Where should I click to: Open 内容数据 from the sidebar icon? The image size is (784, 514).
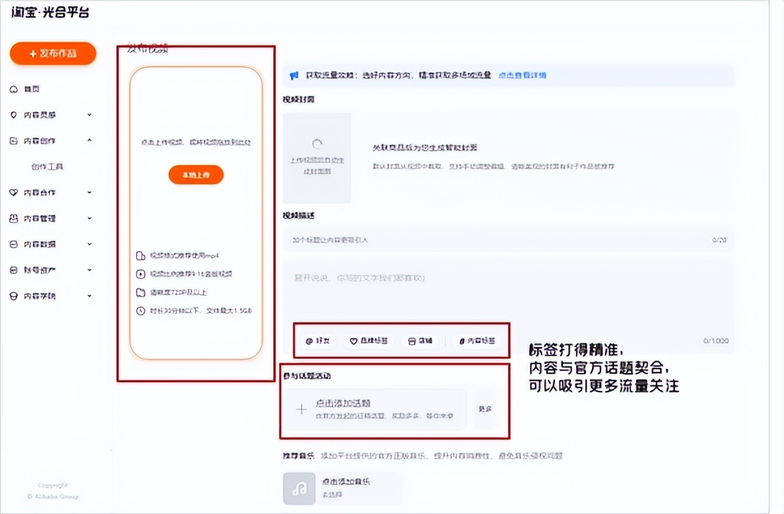14,244
